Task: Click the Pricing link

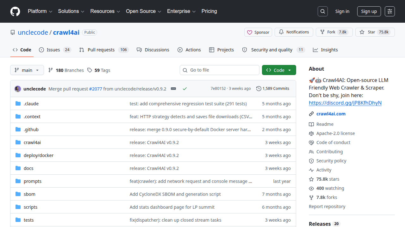Action: [x=209, y=11]
